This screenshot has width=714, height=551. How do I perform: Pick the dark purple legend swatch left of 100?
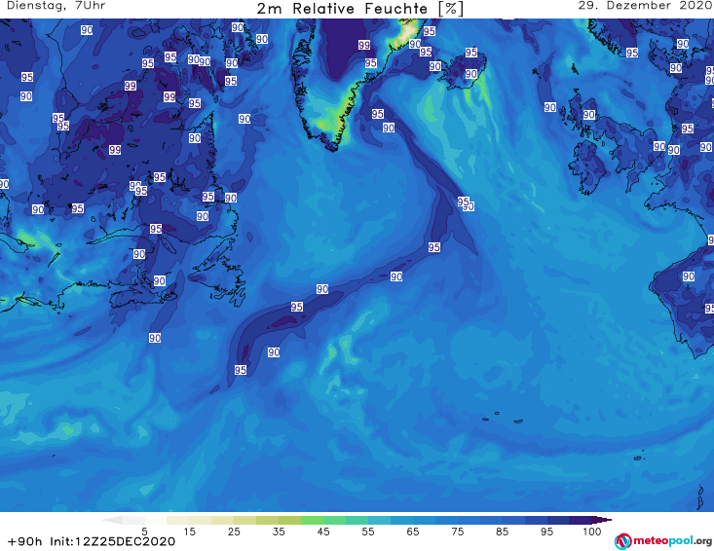pos(581,520)
